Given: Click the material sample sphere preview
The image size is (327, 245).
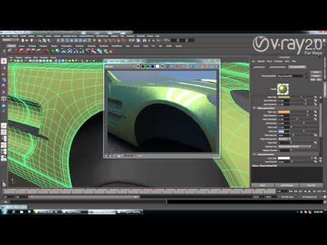Looking at the screenshot, I should click(x=283, y=89).
